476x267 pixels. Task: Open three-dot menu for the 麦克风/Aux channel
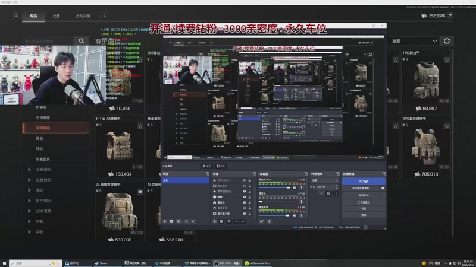coord(302,187)
